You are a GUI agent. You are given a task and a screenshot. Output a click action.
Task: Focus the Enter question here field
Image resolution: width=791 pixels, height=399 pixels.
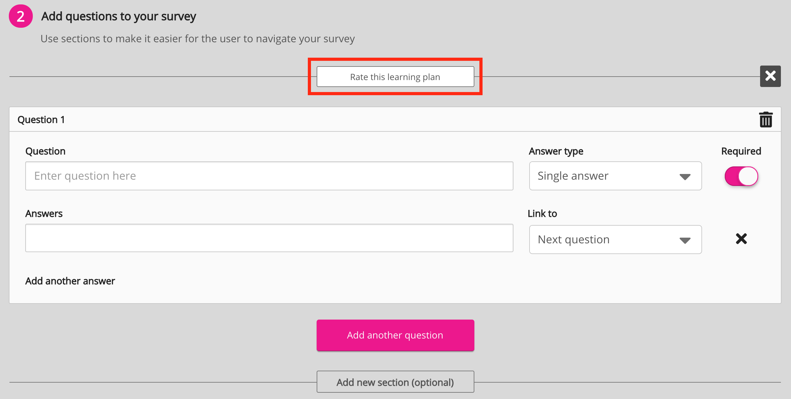click(x=269, y=176)
